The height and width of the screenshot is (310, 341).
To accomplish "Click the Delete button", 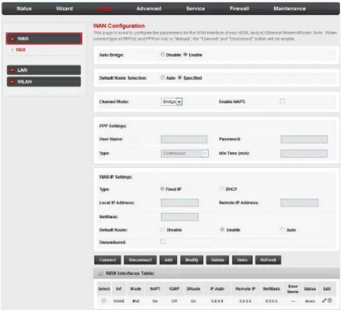I will (218, 260).
